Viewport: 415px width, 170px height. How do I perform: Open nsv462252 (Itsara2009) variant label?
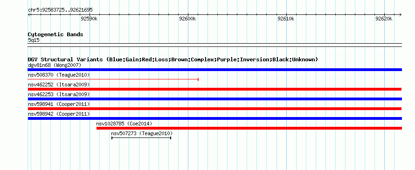[59, 85]
